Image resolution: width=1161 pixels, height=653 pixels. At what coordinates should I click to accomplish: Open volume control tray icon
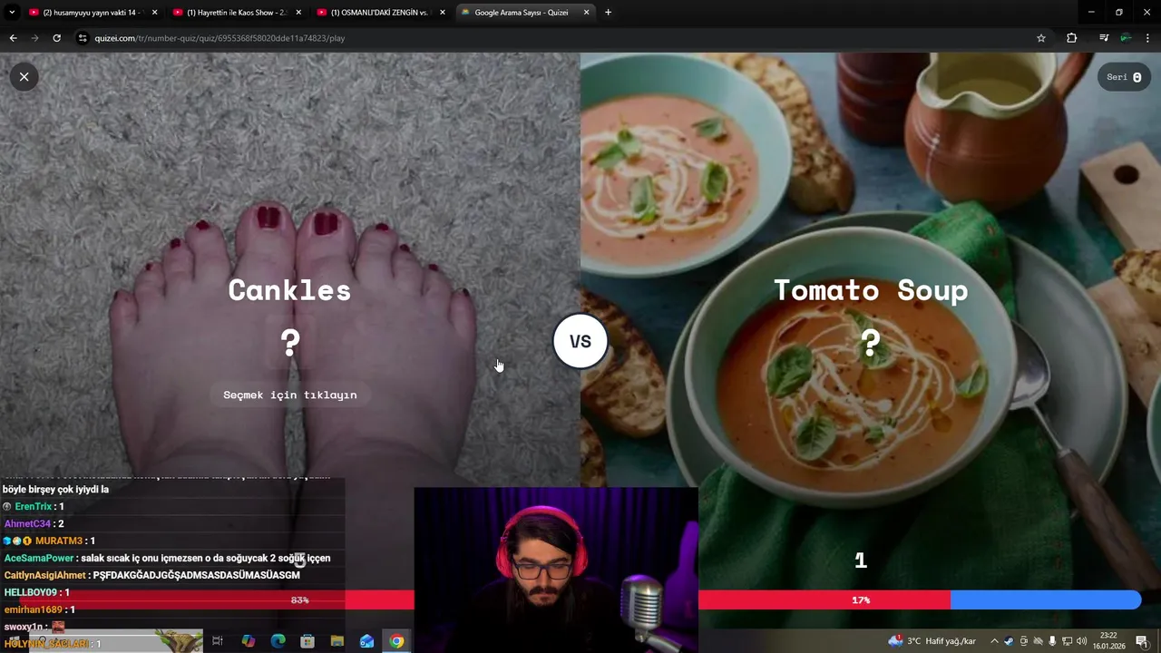(x=1081, y=641)
